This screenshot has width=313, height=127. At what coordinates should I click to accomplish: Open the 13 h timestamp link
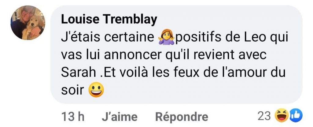coord(73,116)
